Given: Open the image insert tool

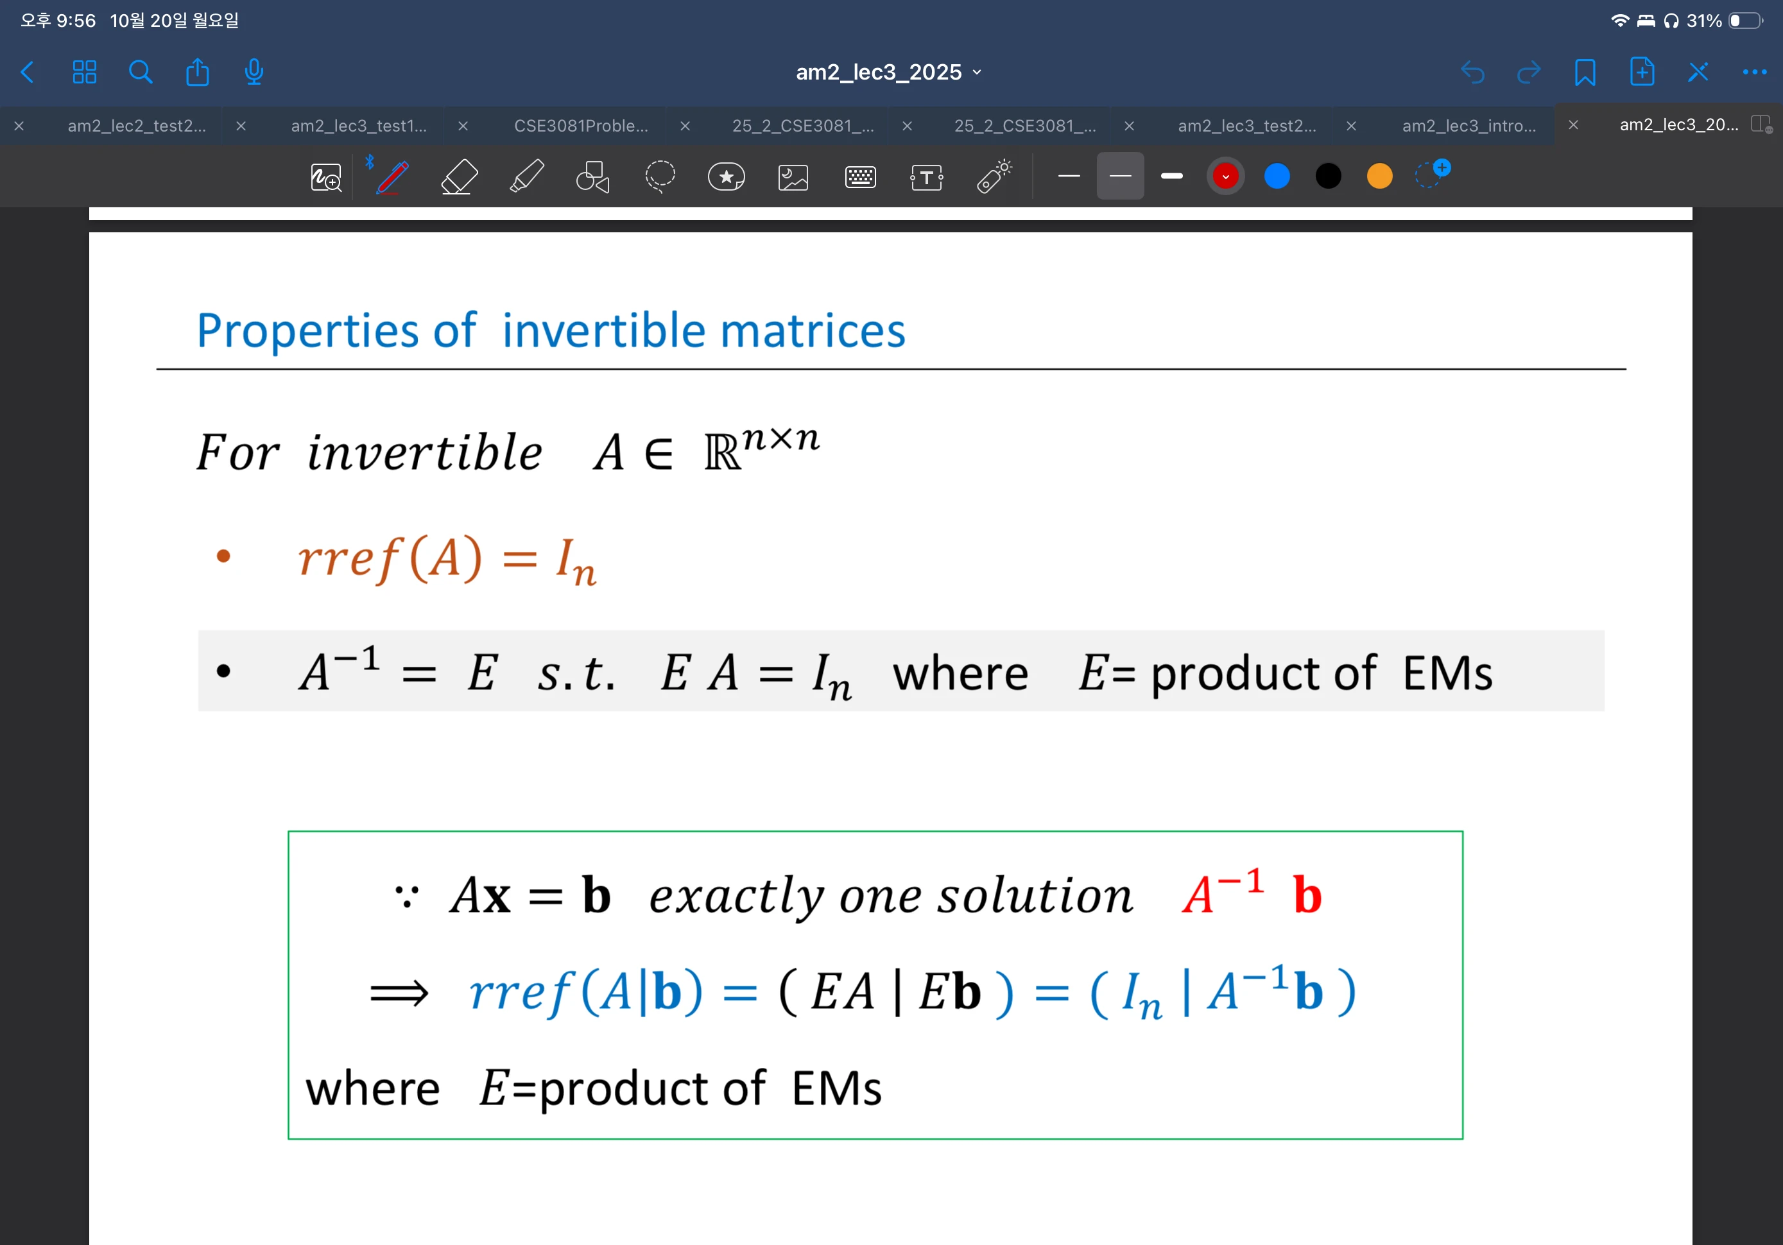Looking at the screenshot, I should coord(793,178).
